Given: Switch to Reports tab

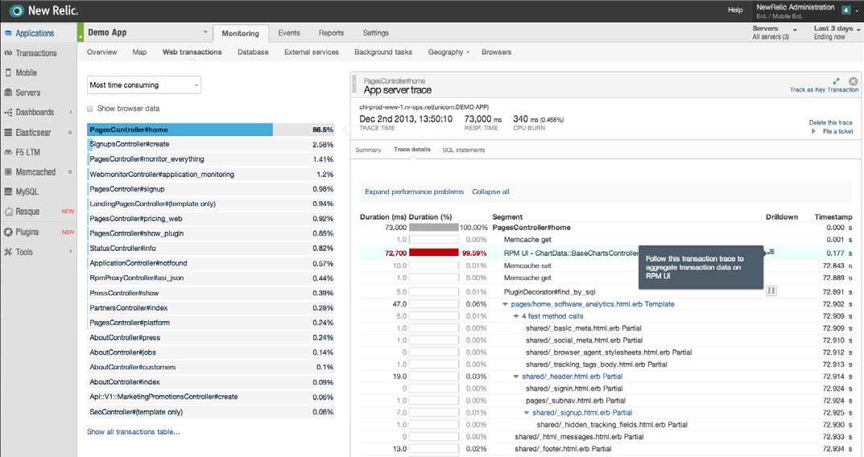Looking at the screenshot, I should pyautogui.click(x=331, y=33).
